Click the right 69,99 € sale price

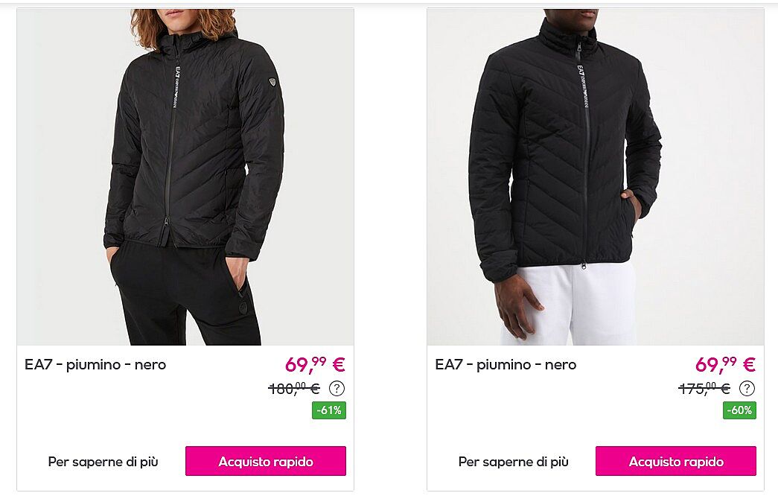pyautogui.click(x=725, y=364)
